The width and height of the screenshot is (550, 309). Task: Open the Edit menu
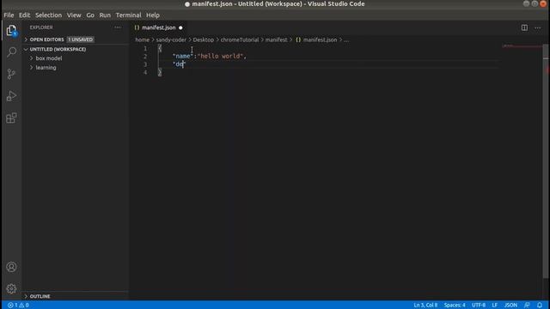tap(24, 15)
